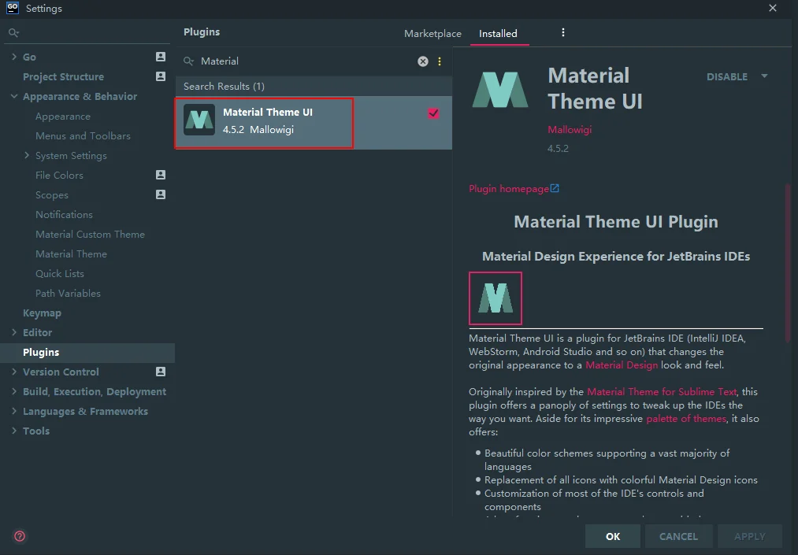Open File Colors settings

59,175
